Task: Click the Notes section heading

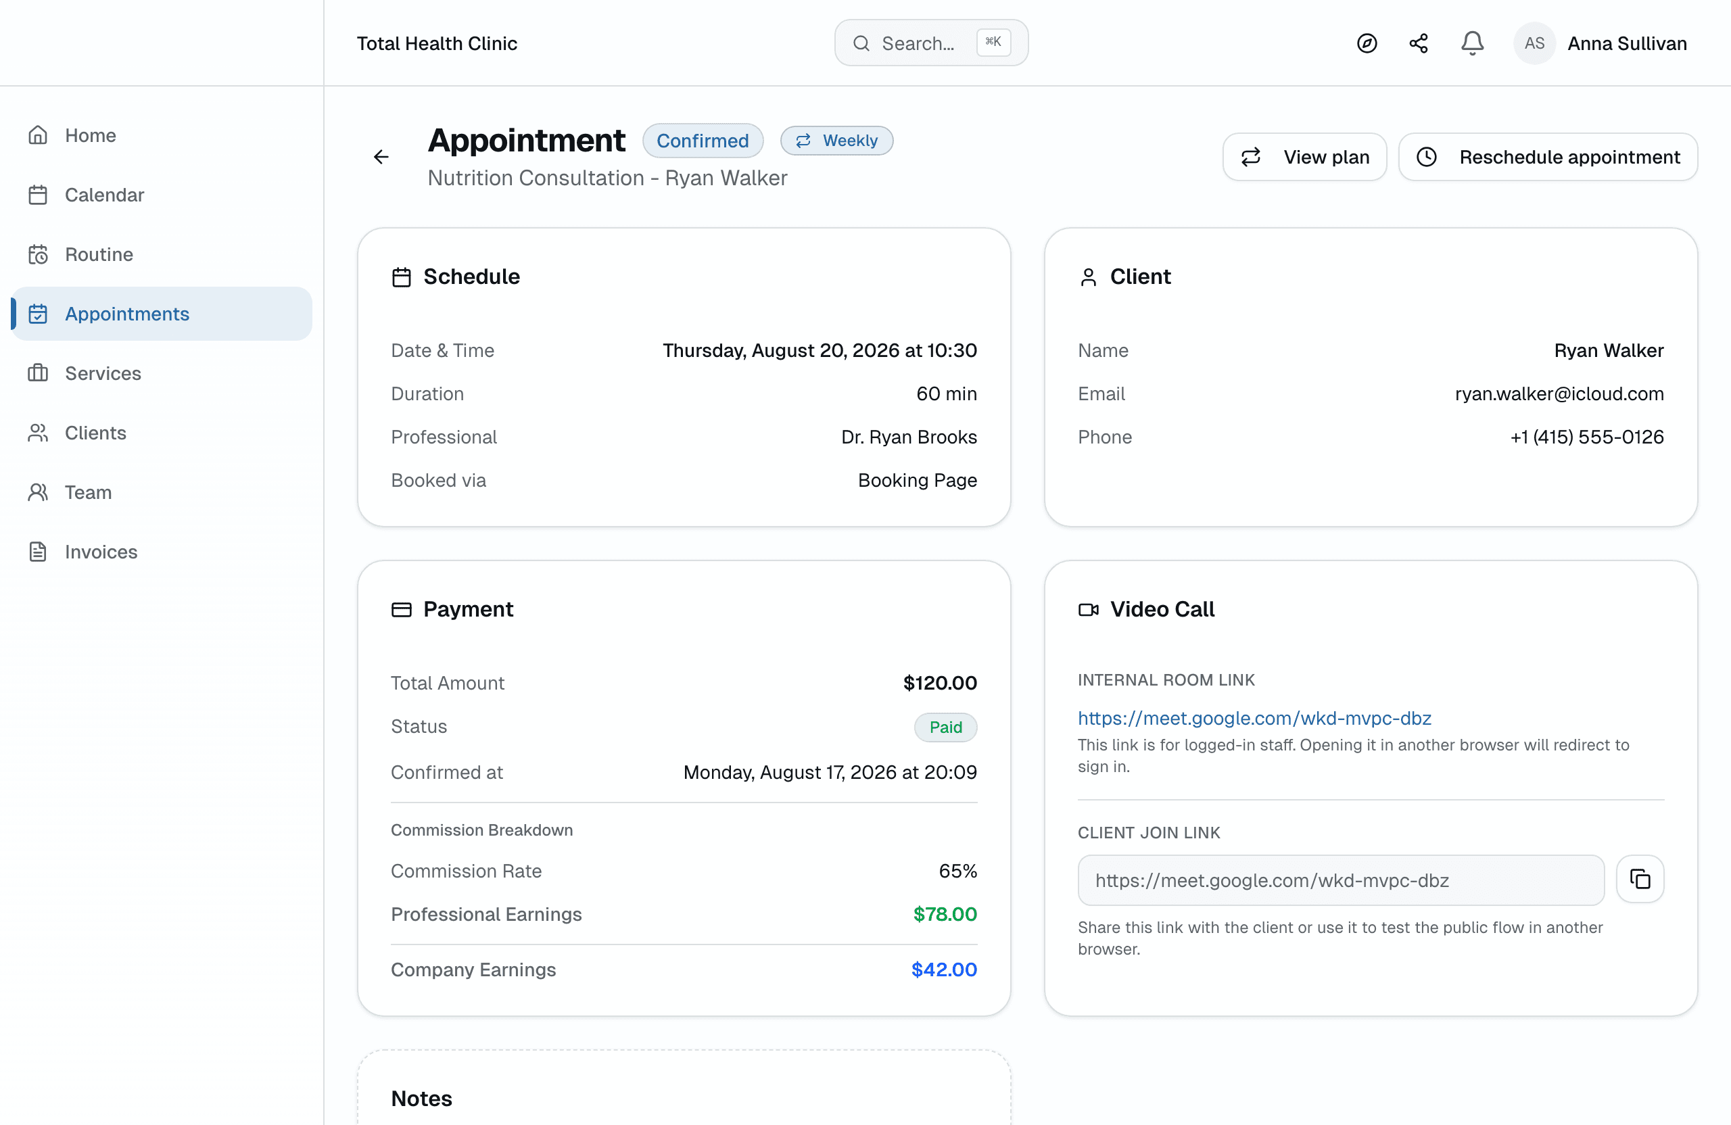Action: (421, 1098)
